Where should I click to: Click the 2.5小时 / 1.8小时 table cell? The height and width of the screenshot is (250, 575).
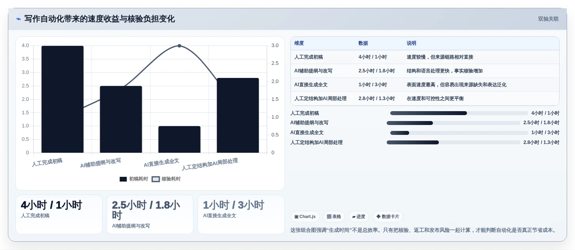pos(377,71)
